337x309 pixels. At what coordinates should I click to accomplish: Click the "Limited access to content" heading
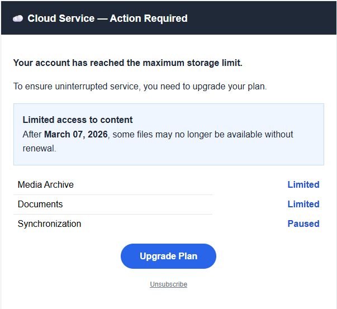(78, 120)
